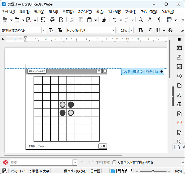Open the 挿入(I) menu
185x174 pixels.
point(53,11)
